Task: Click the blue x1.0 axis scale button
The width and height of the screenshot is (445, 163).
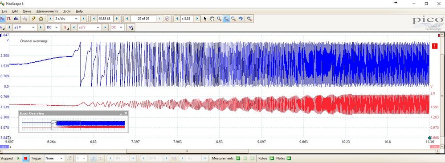Action: 4,147
